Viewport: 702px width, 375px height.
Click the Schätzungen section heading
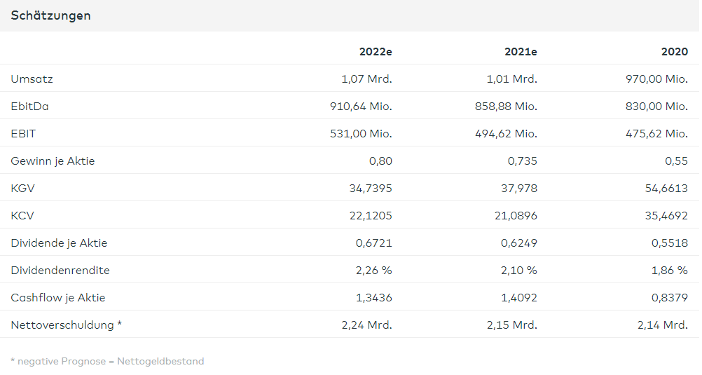50,15
